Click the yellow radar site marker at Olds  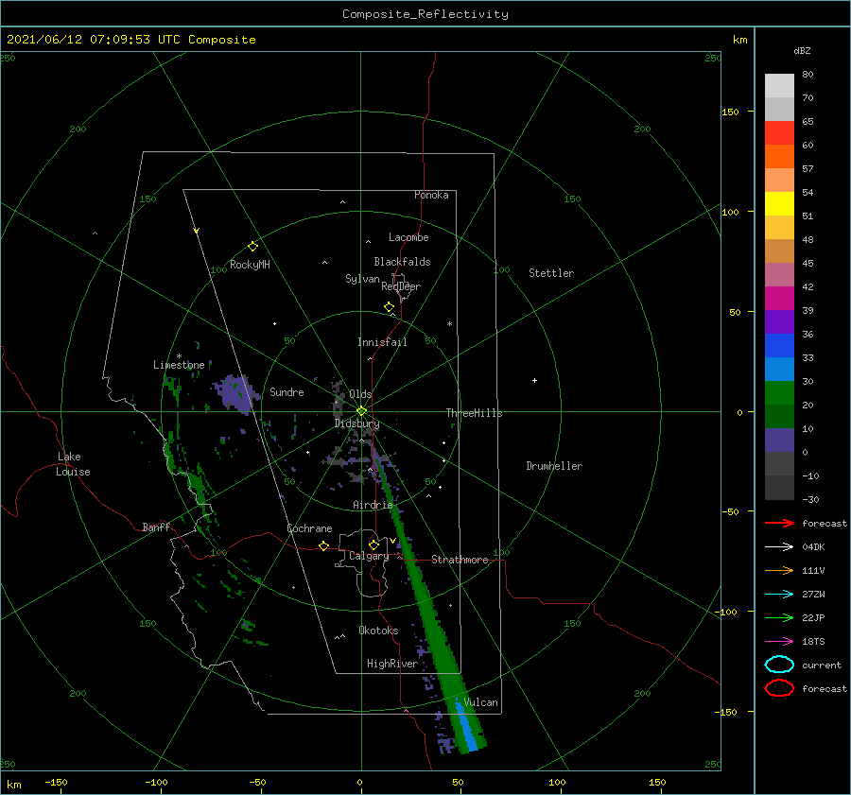pos(361,411)
